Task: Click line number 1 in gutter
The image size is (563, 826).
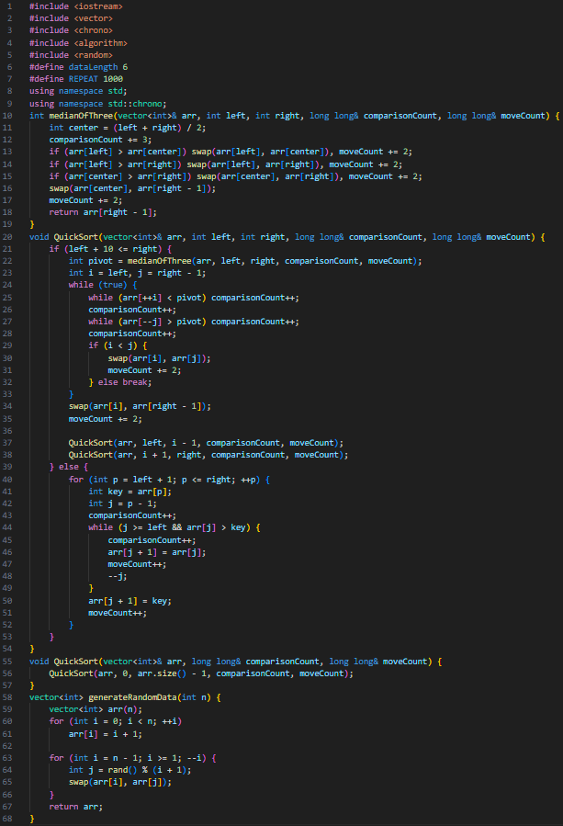Action: tap(9, 6)
